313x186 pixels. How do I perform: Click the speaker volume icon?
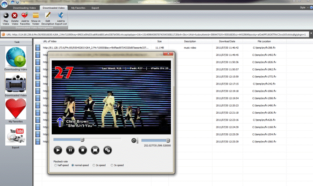click(134, 141)
